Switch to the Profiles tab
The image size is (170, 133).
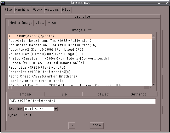click(101, 94)
